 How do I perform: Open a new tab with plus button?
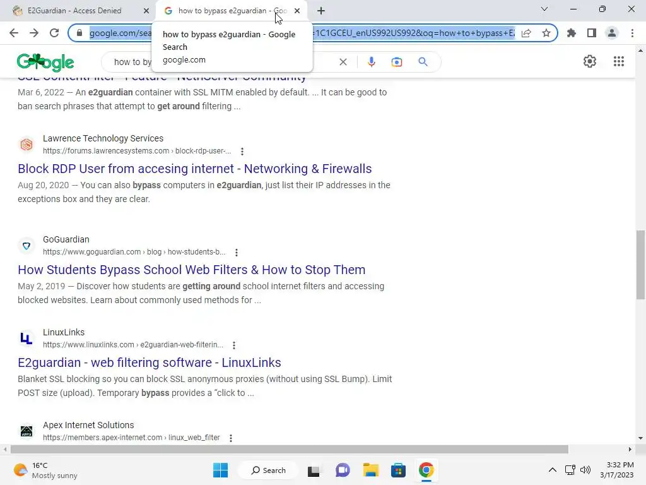(321, 11)
